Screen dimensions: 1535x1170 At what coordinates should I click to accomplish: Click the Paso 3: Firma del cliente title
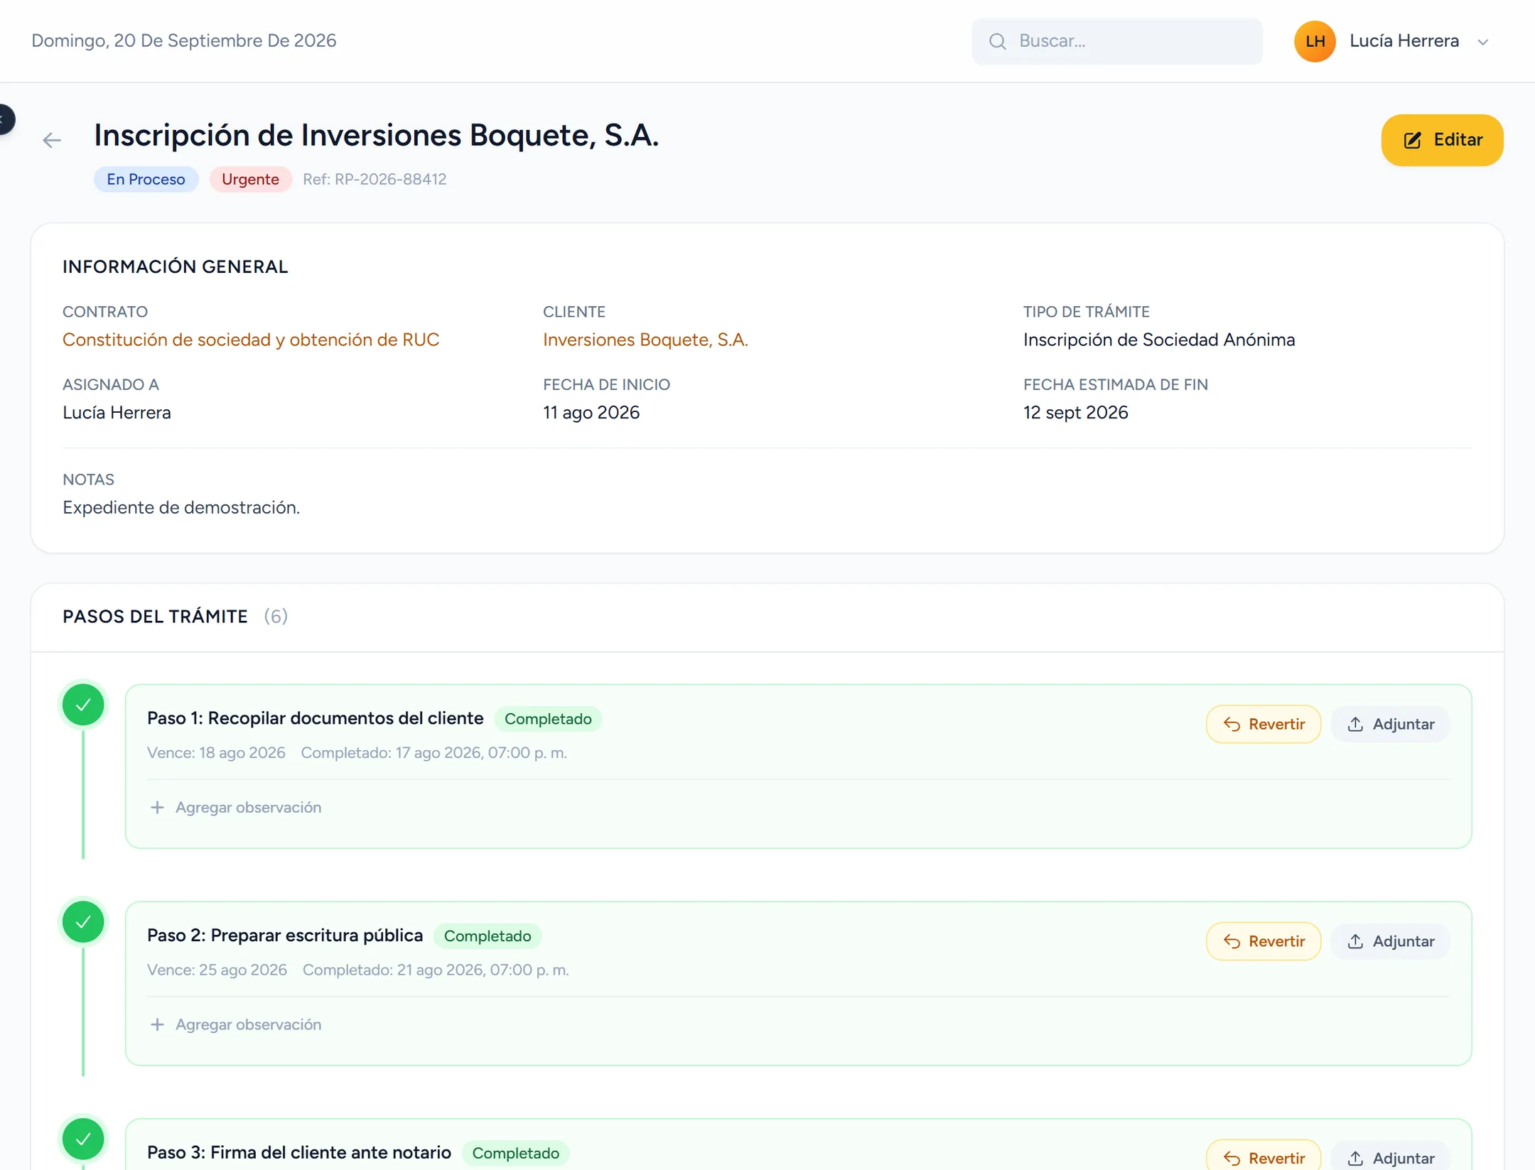click(x=299, y=1152)
